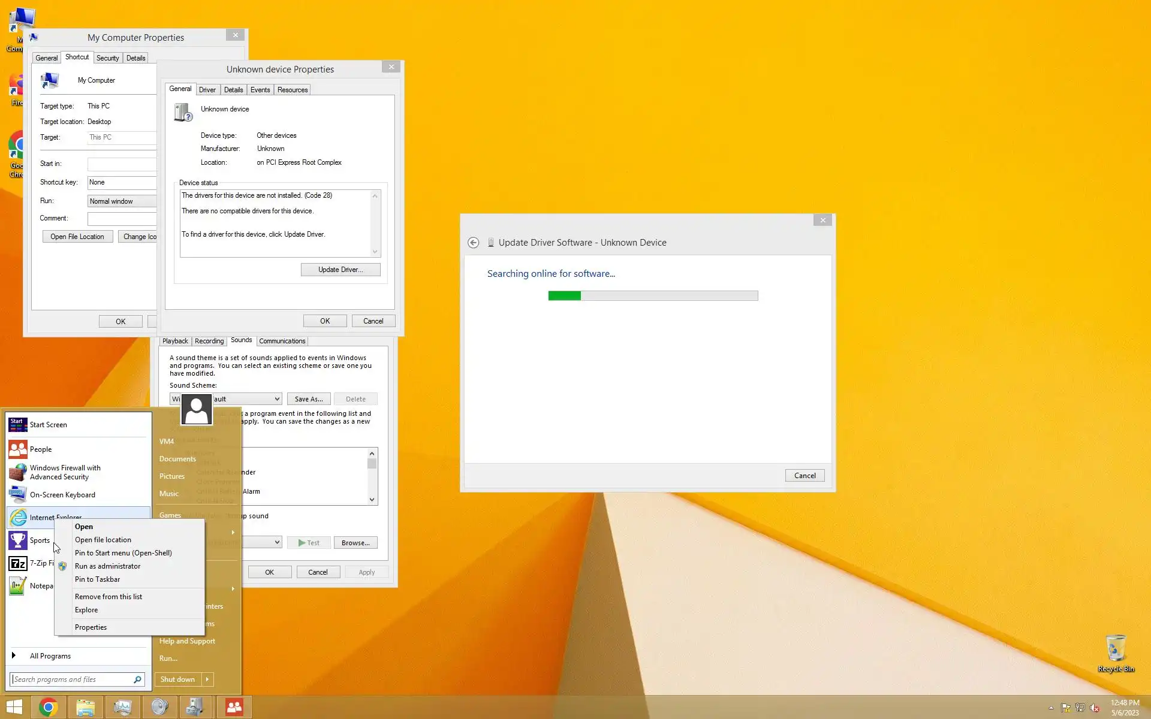Click the driver search progress bar
Screen dimensions: 1151x719
pyautogui.click(x=653, y=295)
